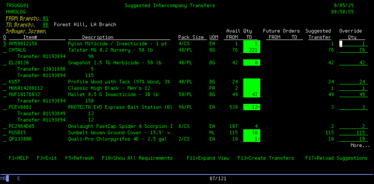Select option field for item PC2964D05
Screen dimensions: 374x184
click(4, 126)
